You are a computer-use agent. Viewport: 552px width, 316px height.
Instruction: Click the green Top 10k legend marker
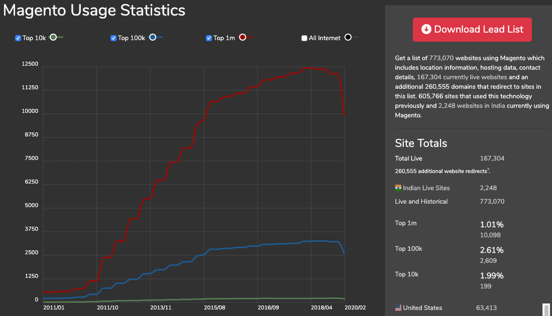[x=53, y=38]
